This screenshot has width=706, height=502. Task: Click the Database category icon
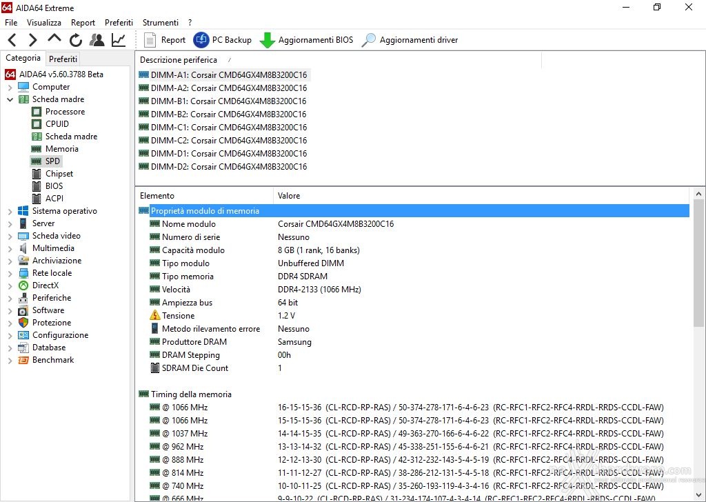23,348
